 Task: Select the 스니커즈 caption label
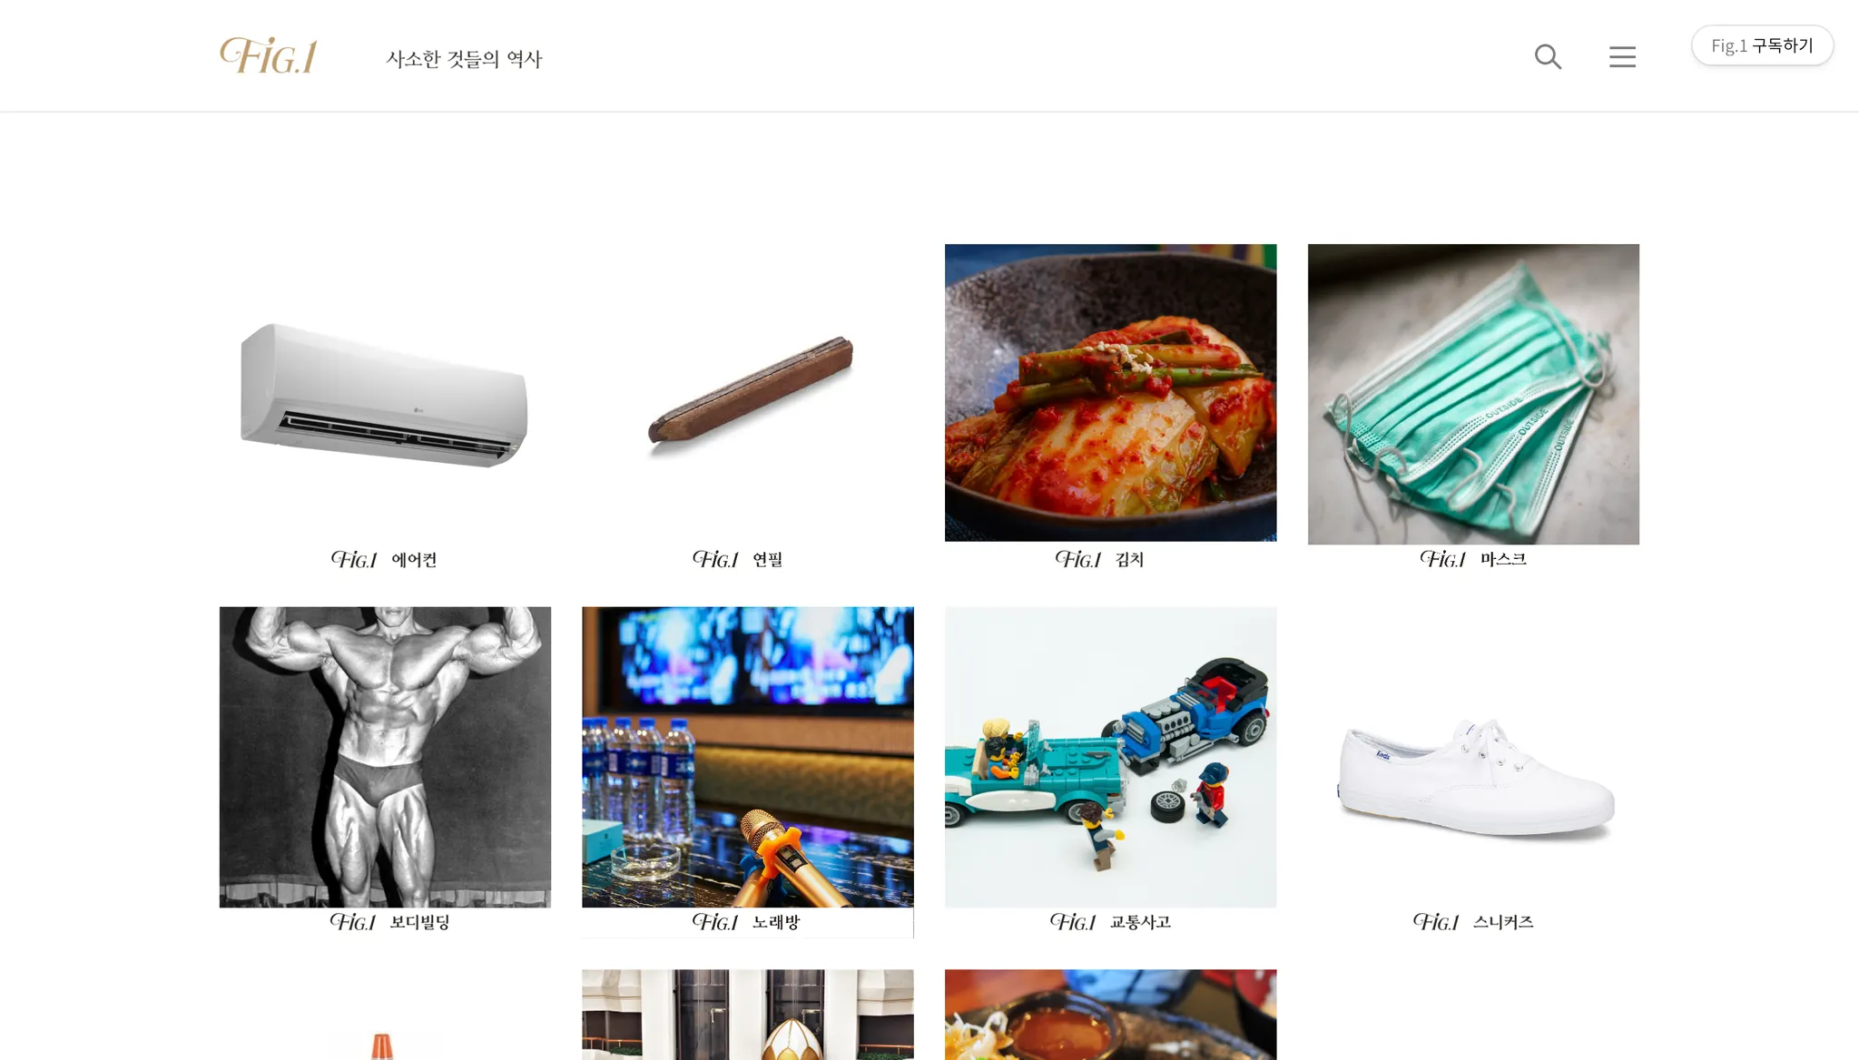[1503, 922]
